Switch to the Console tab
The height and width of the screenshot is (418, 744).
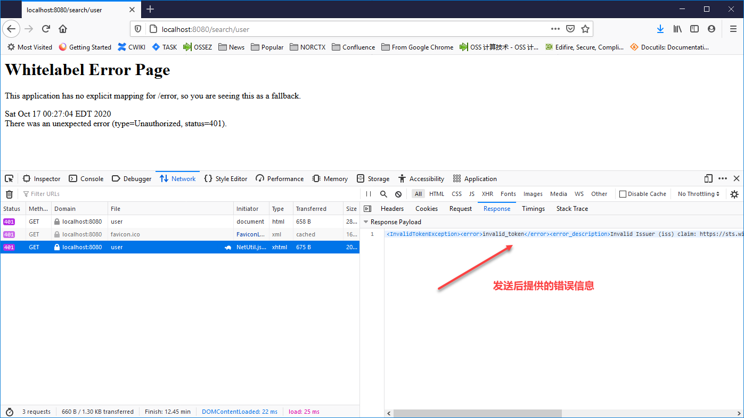(x=86, y=178)
